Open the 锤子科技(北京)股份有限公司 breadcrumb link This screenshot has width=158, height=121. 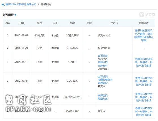click(21, 5)
